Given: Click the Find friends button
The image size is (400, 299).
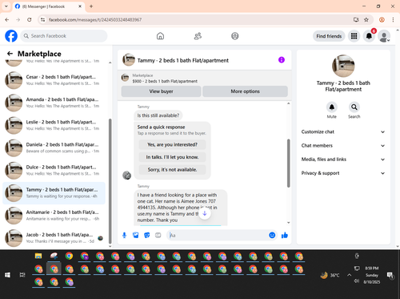Looking at the screenshot, I should [x=329, y=36].
